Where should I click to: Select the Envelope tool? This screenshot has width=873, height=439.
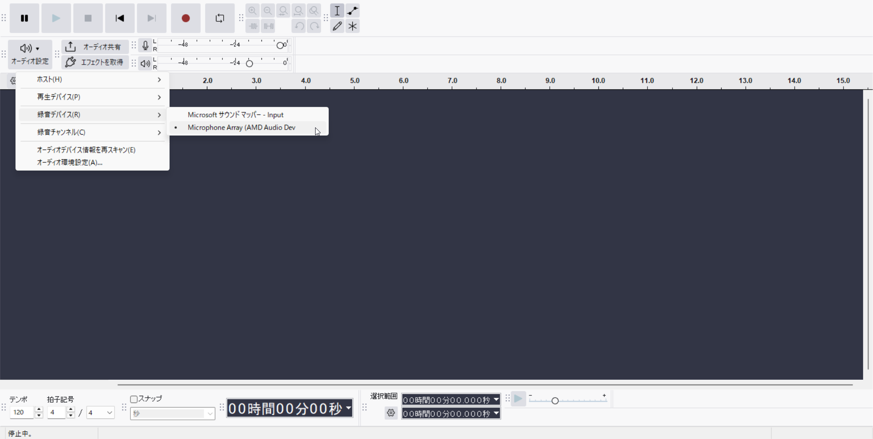coord(352,10)
